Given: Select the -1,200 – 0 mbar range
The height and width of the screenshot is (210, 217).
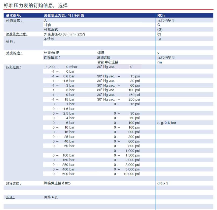Looking at the screenshot, I should coord(61,67).
